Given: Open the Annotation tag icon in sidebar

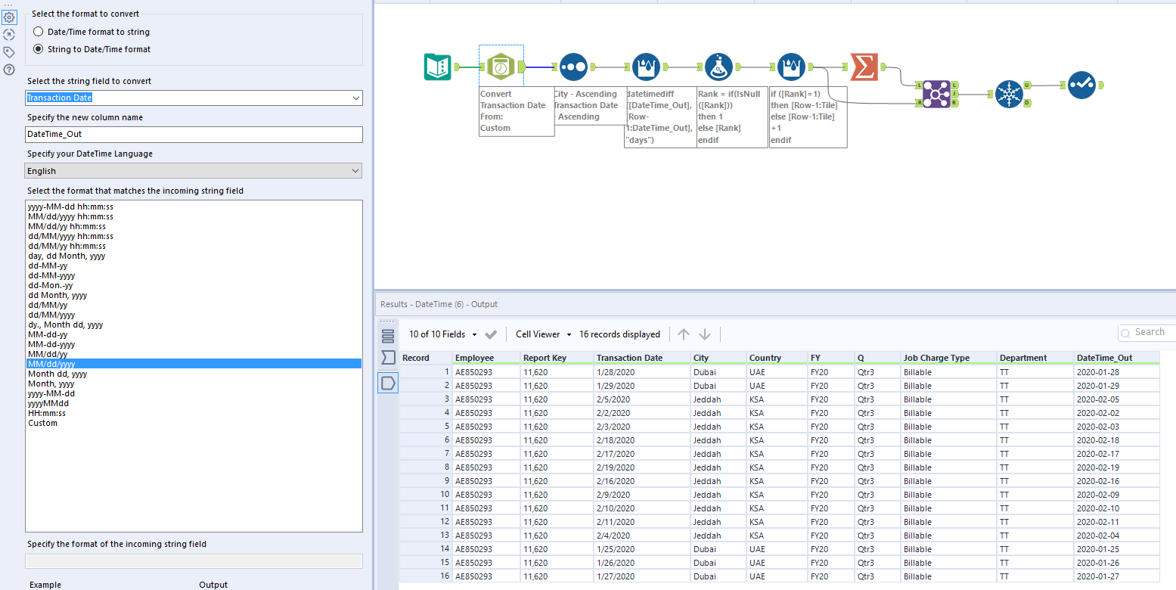Looking at the screenshot, I should [9, 52].
